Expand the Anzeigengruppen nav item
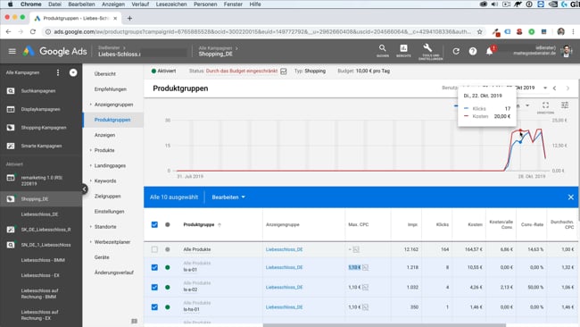580x327 pixels. [91, 105]
